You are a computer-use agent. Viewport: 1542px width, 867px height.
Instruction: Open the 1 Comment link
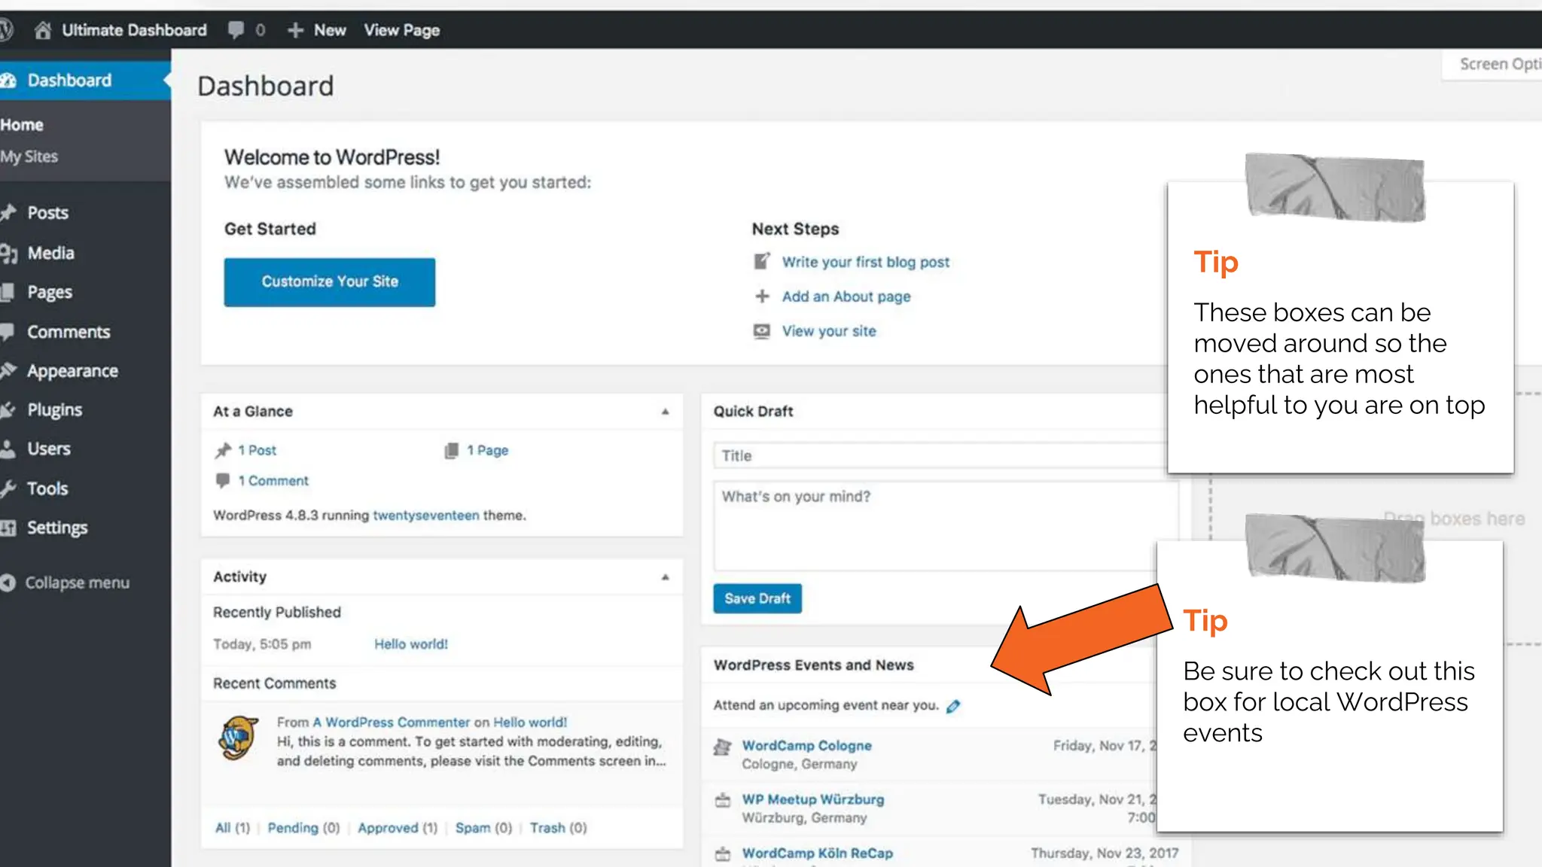click(273, 480)
